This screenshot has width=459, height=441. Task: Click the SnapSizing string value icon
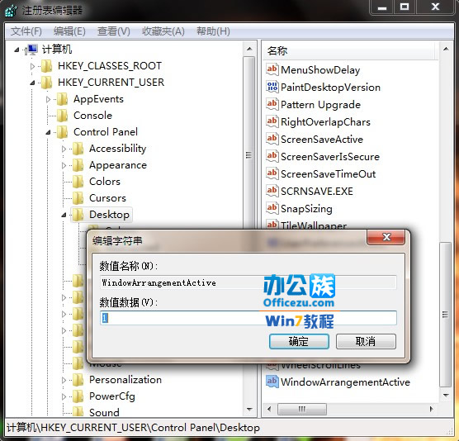click(272, 208)
